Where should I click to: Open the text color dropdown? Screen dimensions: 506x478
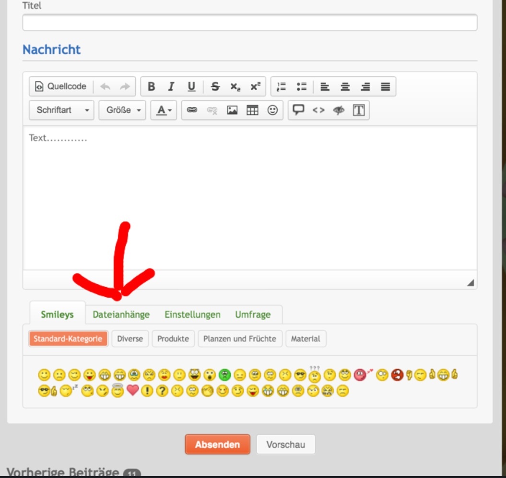click(164, 110)
